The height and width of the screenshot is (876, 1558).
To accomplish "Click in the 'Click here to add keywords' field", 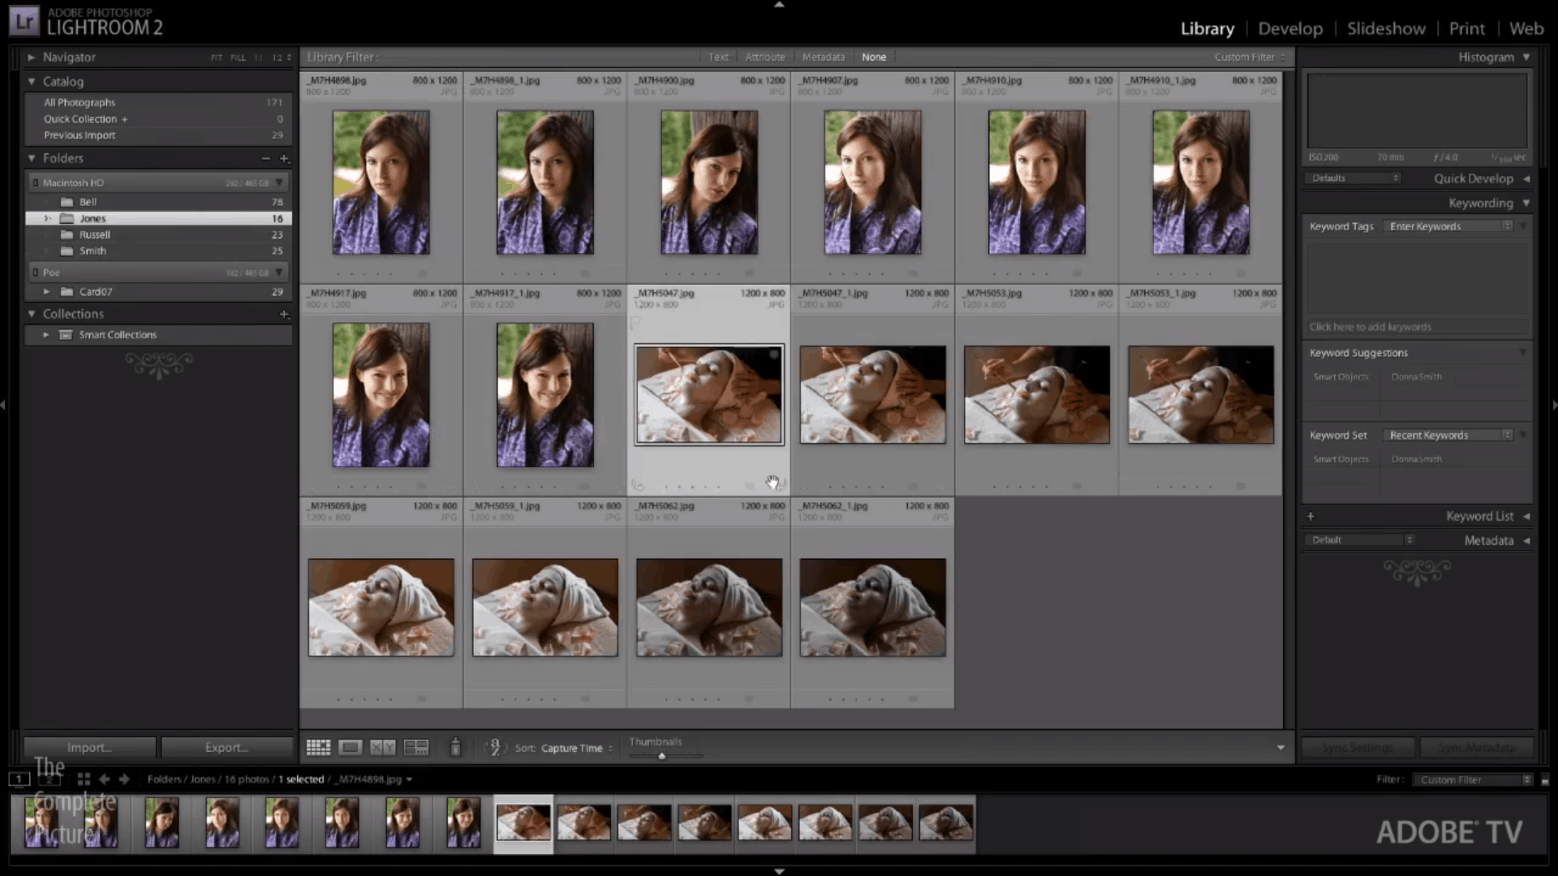I will 1416,327.
